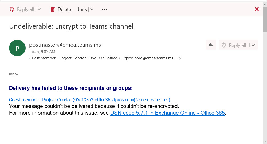Open the more actions ellipsis menu
This screenshot has width=267, height=144.
[105, 9]
